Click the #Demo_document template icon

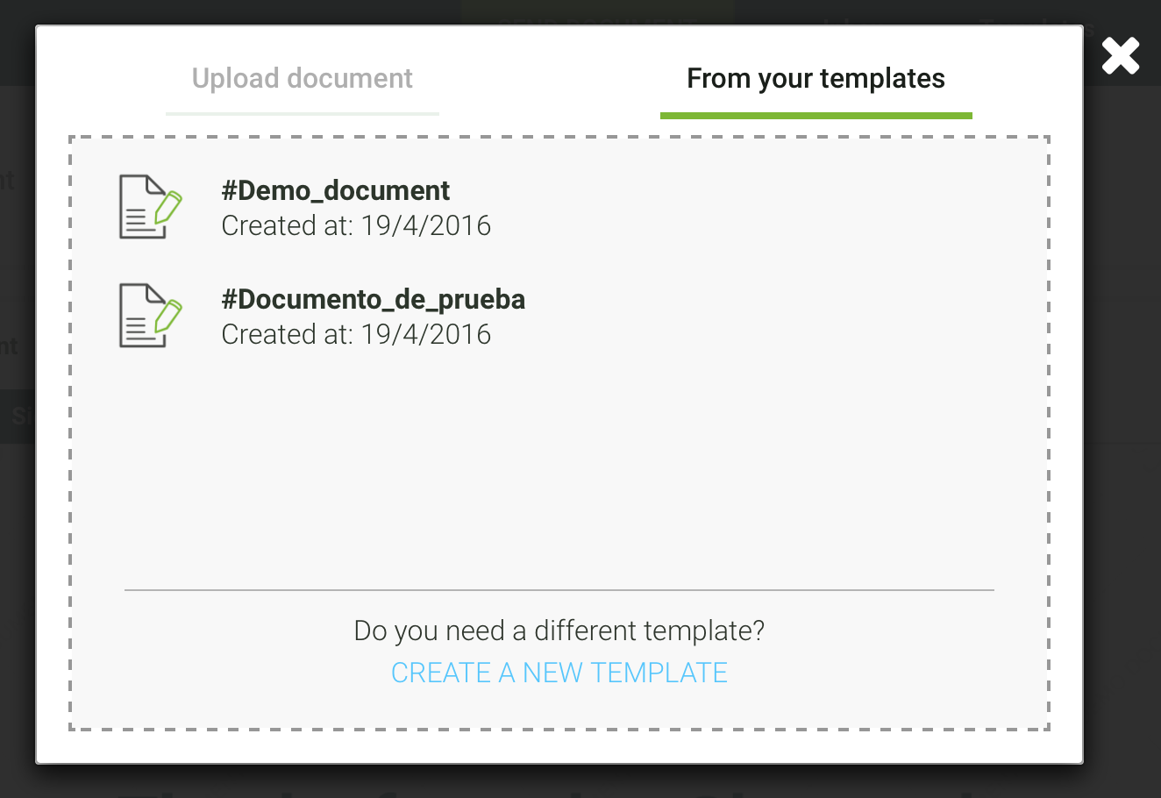click(x=151, y=207)
